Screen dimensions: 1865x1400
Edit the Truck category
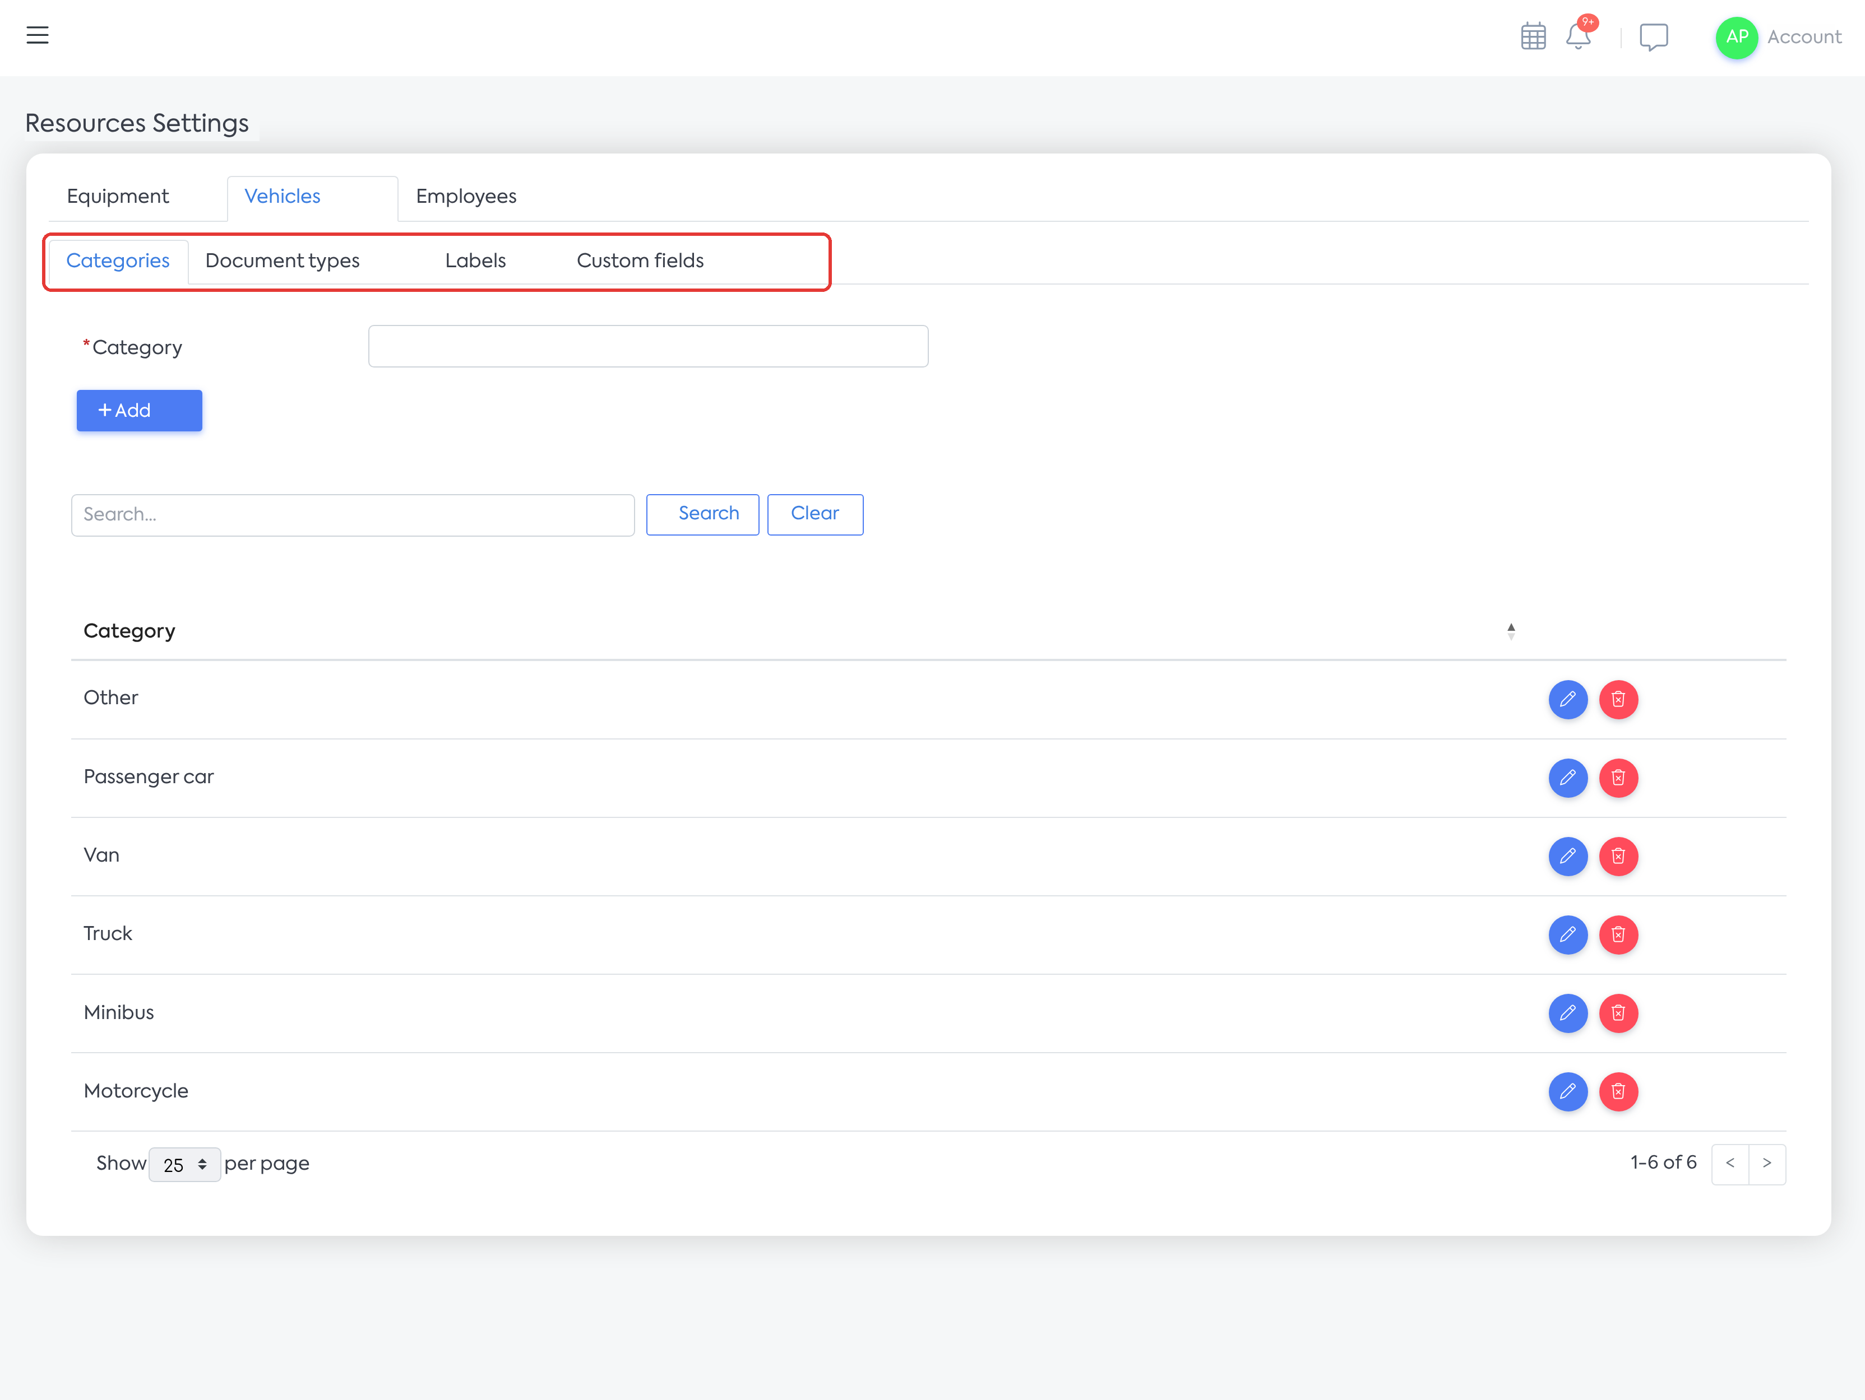(1567, 935)
